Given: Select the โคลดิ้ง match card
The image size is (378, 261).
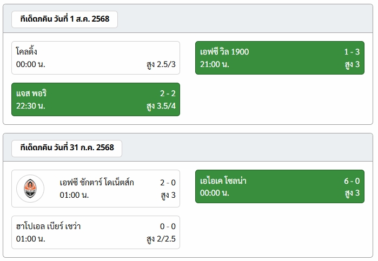Looking at the screenshot, I should click(x=96, y=58).
